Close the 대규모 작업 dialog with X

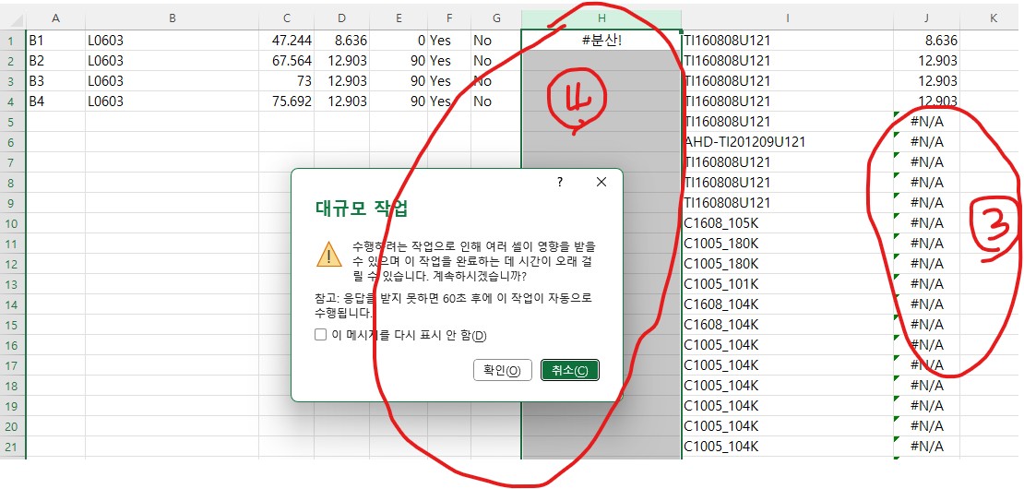[x=601, y=183]
